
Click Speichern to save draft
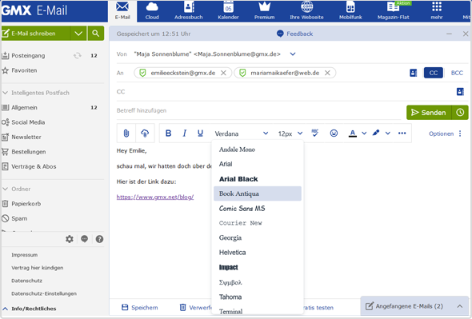click(x=140, y=308)
